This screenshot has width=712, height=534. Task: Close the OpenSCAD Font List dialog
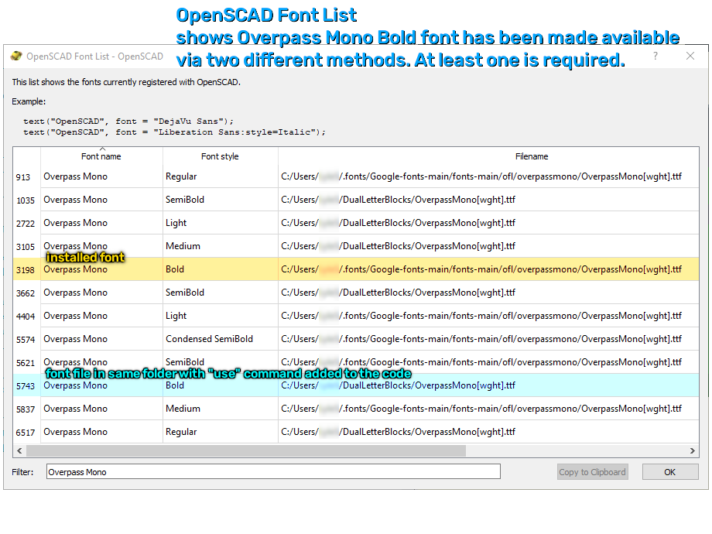coord(690,56)
